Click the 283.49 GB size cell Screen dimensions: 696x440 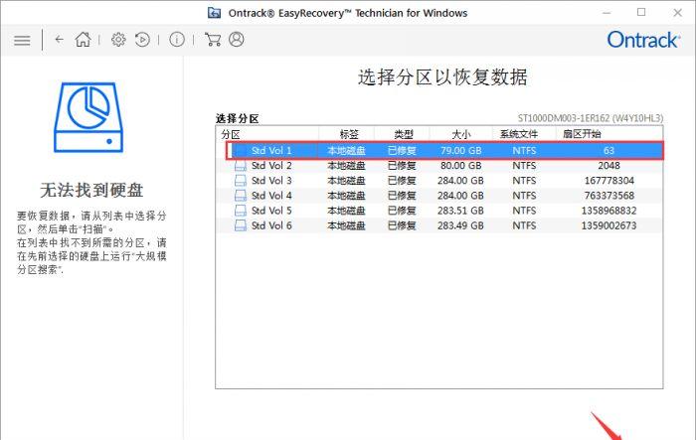(460, 225)
